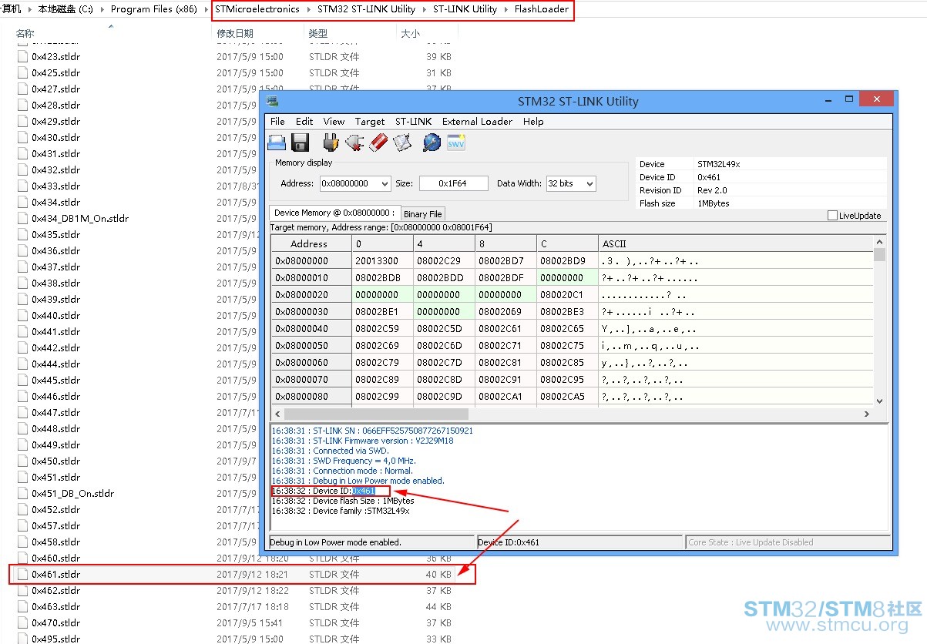Image resolution: width=927 pixels, height=644 pixels.
Task: Click the Open file toolbar icon
Action: point(277,143)
